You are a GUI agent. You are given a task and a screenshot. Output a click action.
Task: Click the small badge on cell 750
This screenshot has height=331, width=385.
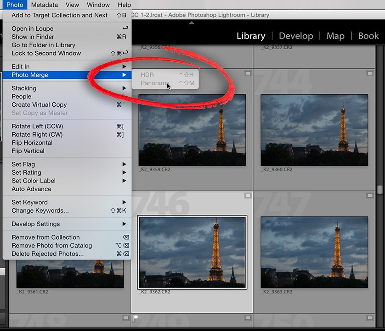point(370,317)
